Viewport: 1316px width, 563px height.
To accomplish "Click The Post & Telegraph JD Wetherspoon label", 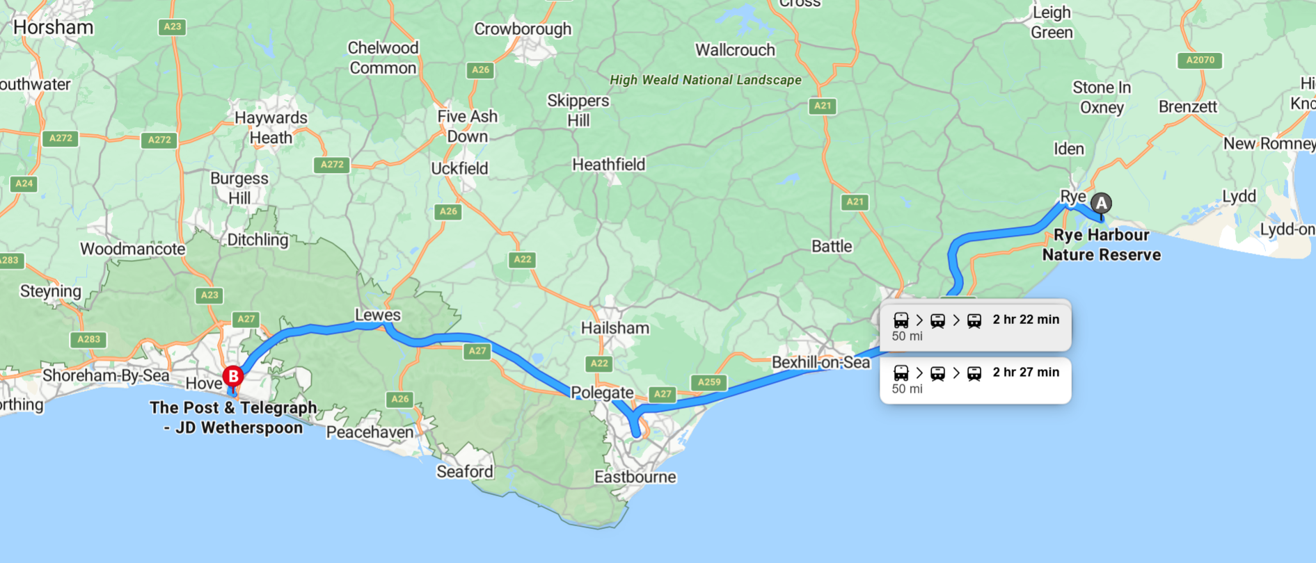I will (234, 418).
